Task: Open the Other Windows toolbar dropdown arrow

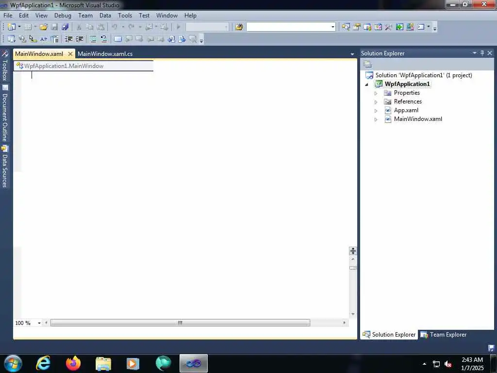Action: coord(429,27)
